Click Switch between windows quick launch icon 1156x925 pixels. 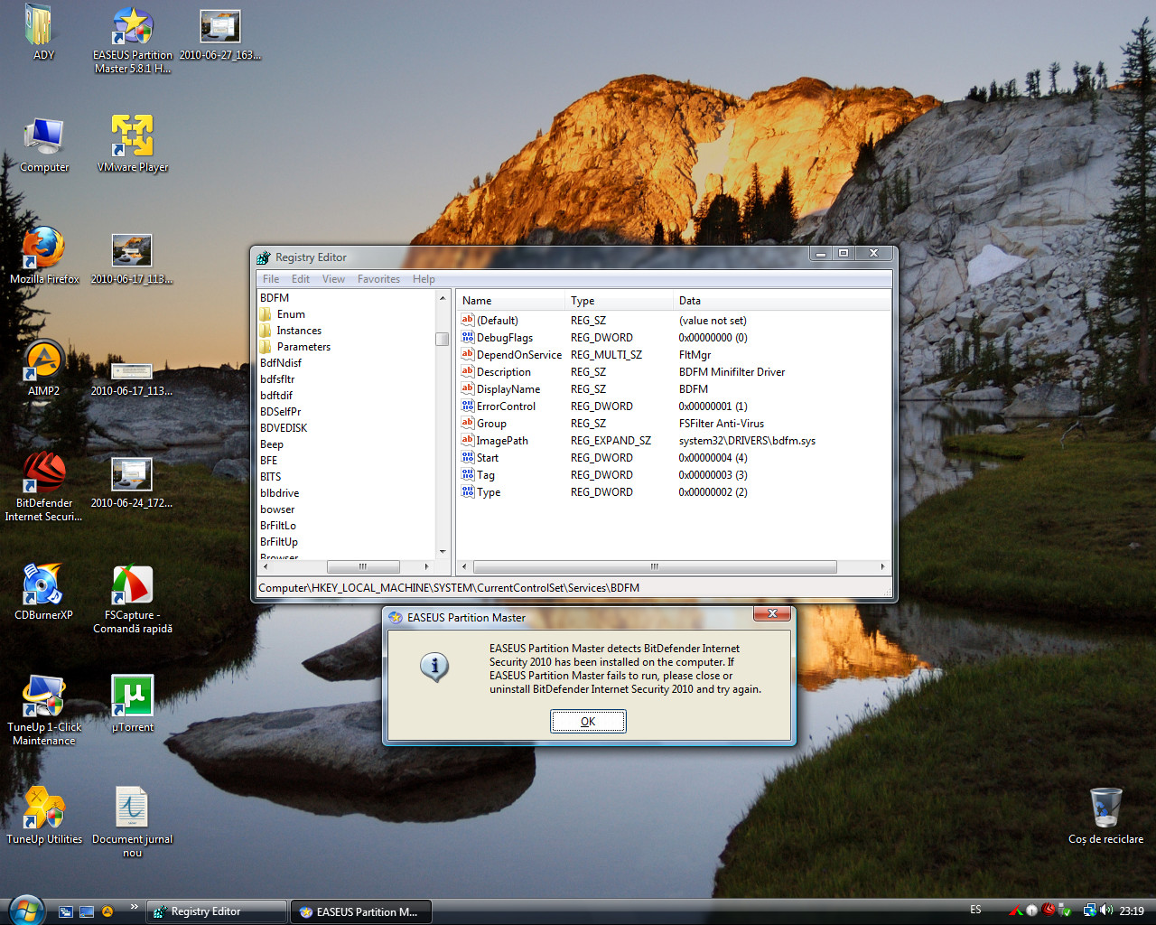click(x=66, y=911)
